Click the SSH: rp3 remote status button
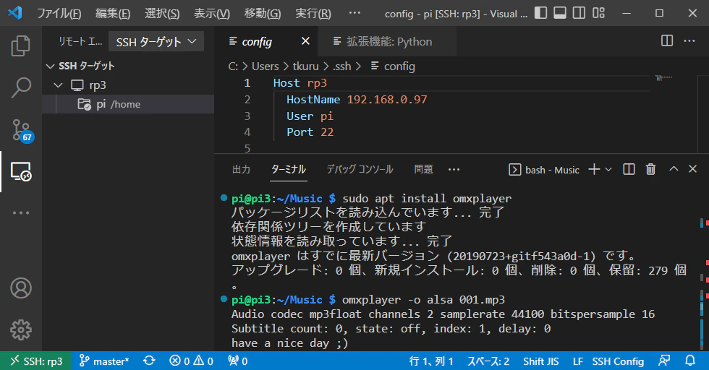The image size is (709, 370). [x=35, y=361]
